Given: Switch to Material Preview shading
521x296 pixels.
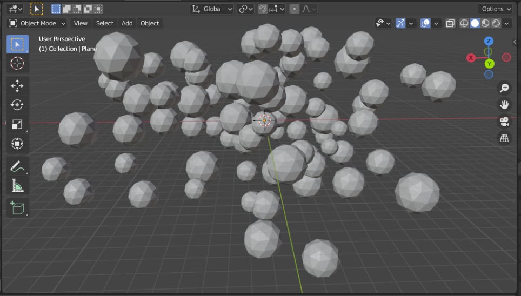Looking at the screenshot, I should point(485,23).
